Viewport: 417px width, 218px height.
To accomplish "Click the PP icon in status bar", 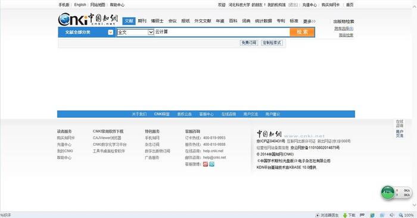I will [362, 215].
